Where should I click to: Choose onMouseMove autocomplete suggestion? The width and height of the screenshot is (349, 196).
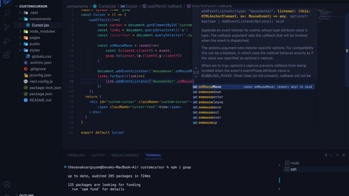pyautogui.click(x=254, y=87)
